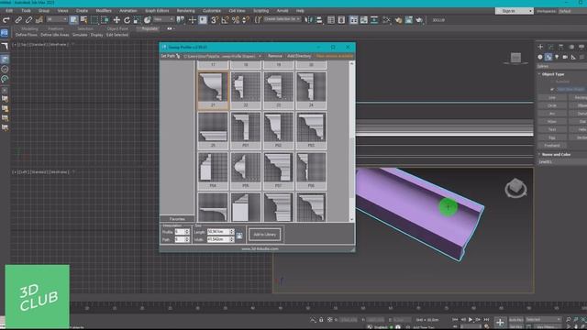Enable the Start New Shape checkbox

552,90
